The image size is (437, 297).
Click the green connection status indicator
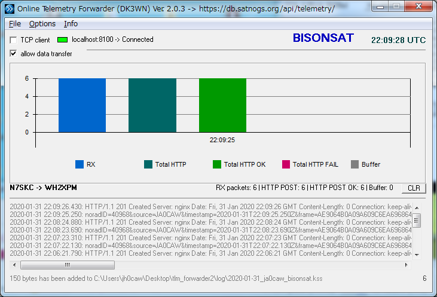[62, 40]
